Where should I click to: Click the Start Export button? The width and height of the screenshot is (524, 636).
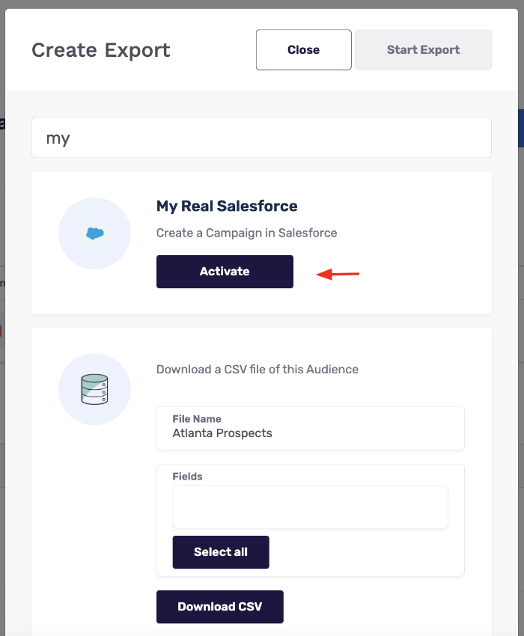click(x=423, y=50)
